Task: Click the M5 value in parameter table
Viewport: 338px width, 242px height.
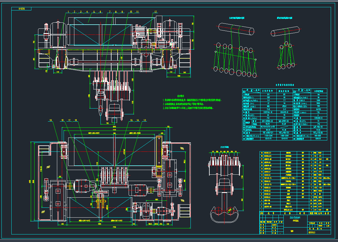Action: tap(284, 94)
